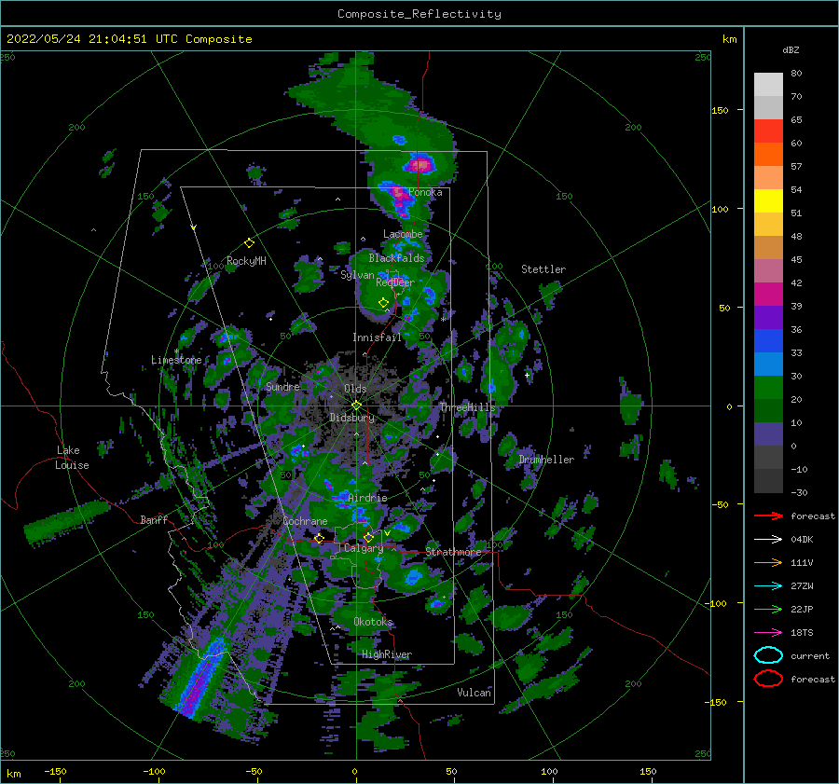Click the 80 dBZ scale value
The image size is (839, 784).
[x=797, y=74]
